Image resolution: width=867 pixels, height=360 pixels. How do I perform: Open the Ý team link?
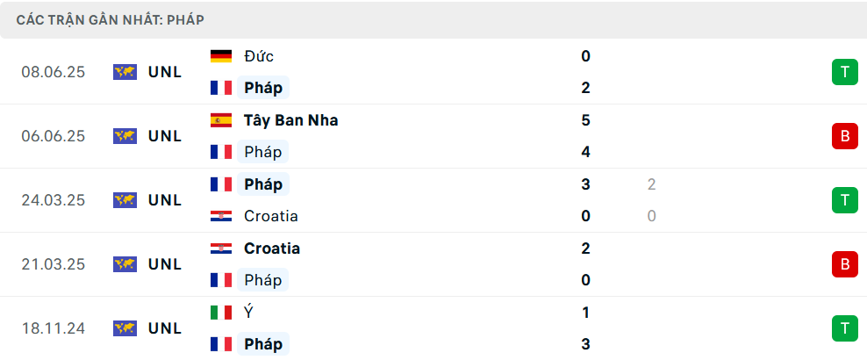click(x=250, y=313)
